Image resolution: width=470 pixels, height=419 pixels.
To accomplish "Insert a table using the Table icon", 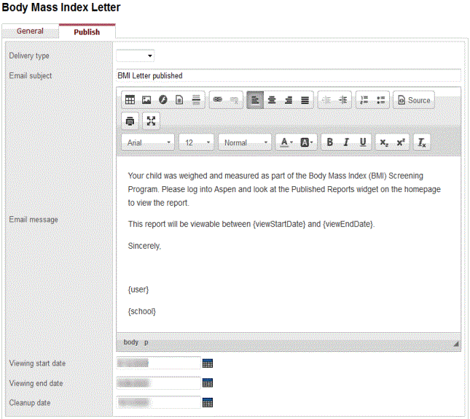I will click(x=130, y=101).
